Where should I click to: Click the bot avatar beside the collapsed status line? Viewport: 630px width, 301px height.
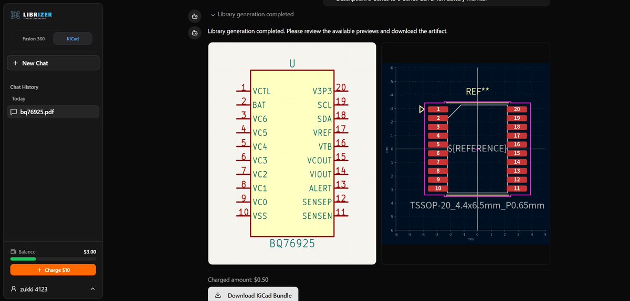click(x=195, y=16)
